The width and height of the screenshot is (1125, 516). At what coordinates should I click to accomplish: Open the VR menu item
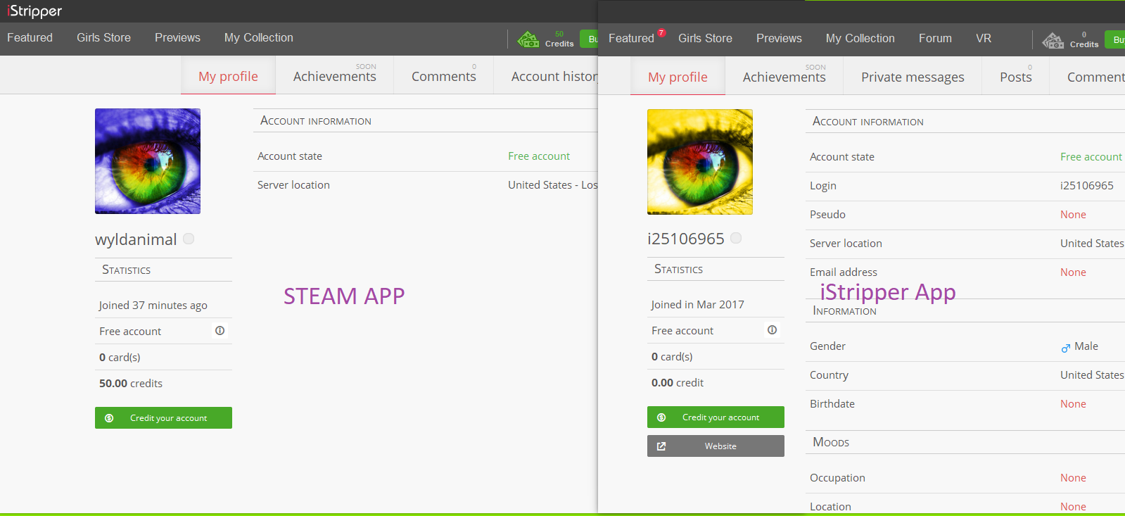[984, 39]
